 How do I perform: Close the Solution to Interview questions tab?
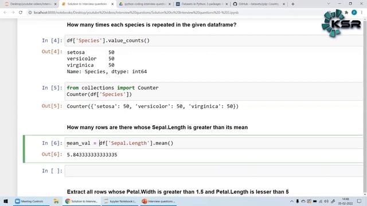(112, 4)
